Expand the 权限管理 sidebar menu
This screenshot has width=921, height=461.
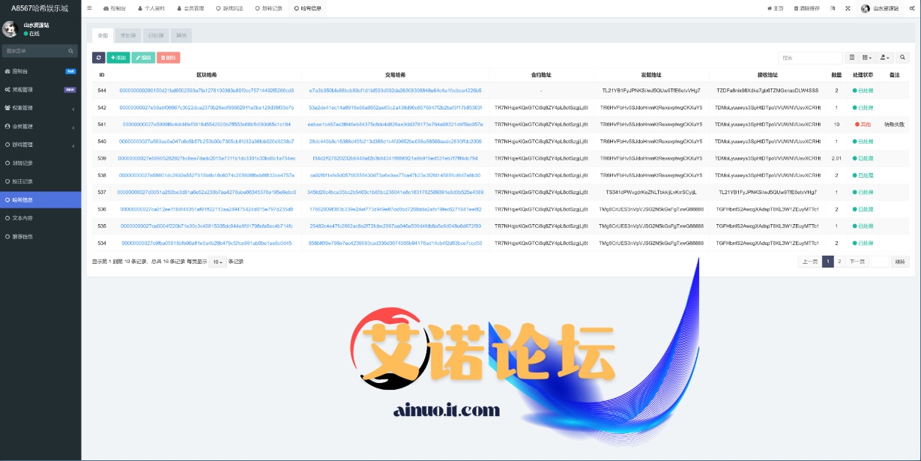coord(40,108)
